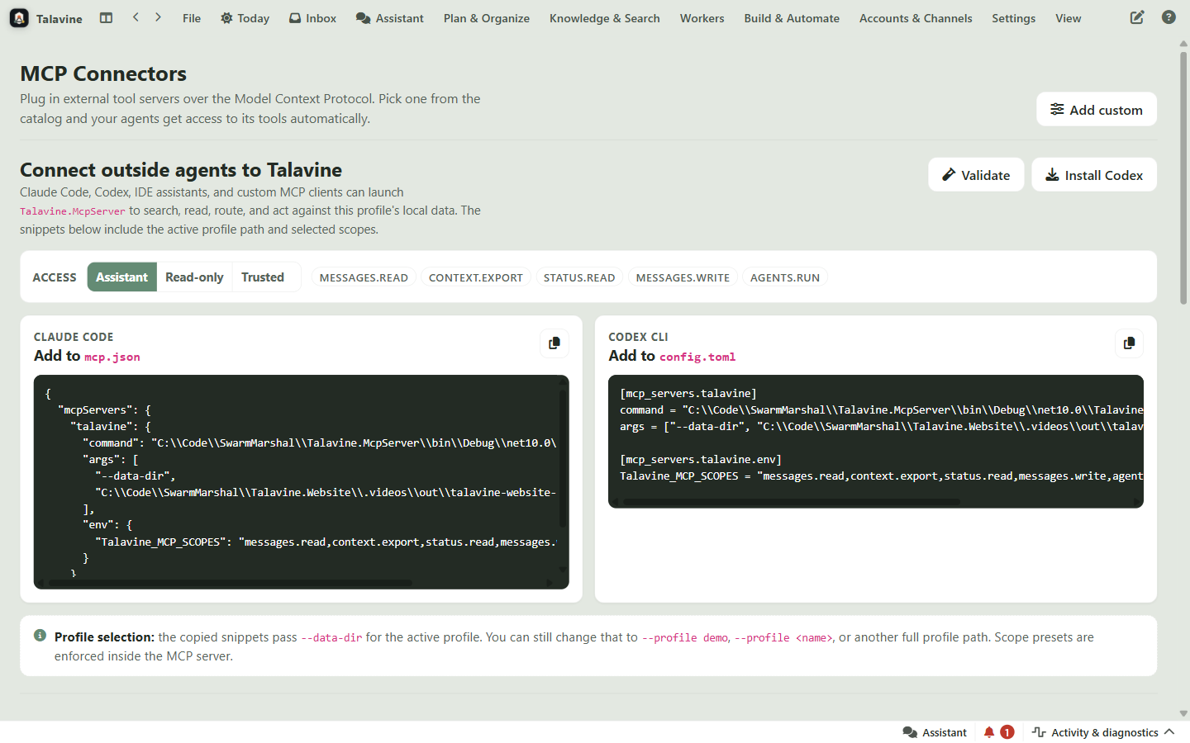Click the Codex CLI horizontal scrollbar
Image resolution: width=1190 pixels, height=743 pixels.
(x=790, y=501)
